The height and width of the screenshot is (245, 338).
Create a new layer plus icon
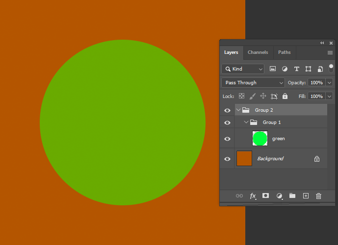[306, 196]
